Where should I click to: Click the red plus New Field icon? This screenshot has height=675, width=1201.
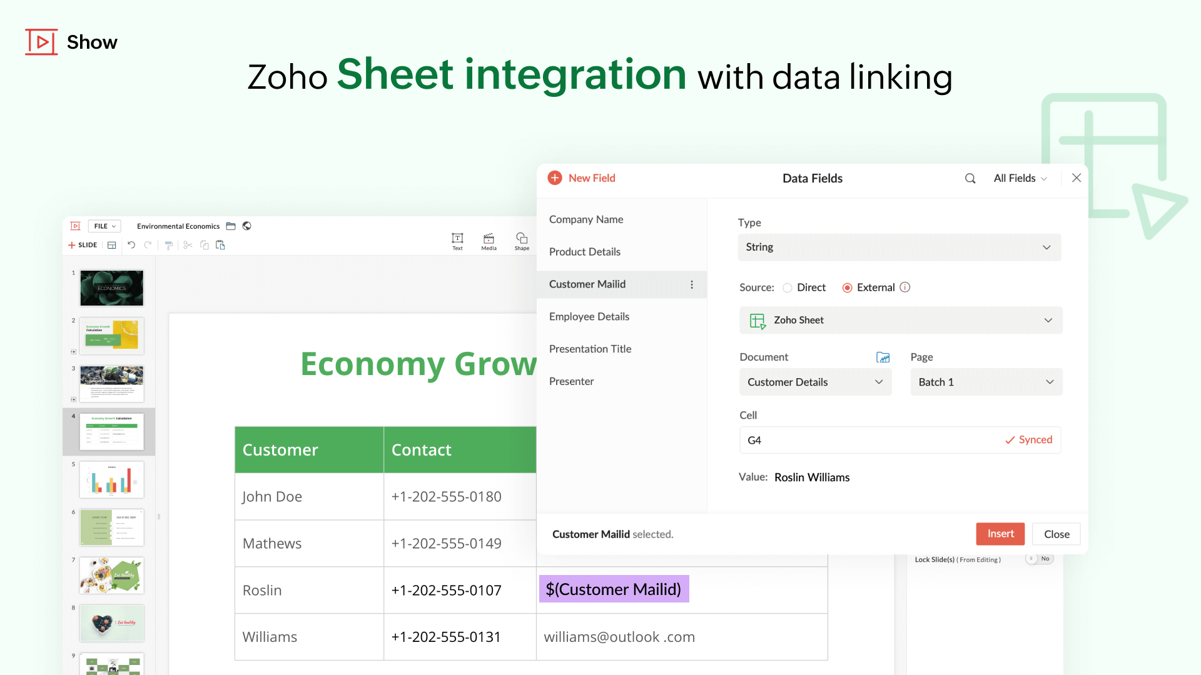click(x=555, y=178)
